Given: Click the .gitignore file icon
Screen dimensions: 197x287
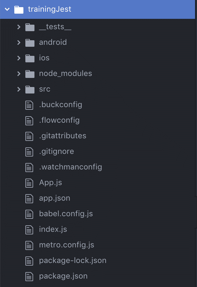Looking at the screenshot, I should (30, 152).
